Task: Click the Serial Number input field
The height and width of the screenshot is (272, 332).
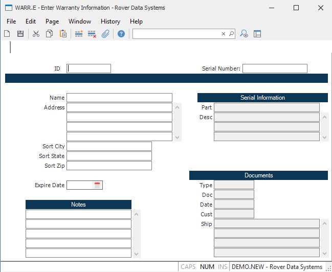Action: [275, 69]
